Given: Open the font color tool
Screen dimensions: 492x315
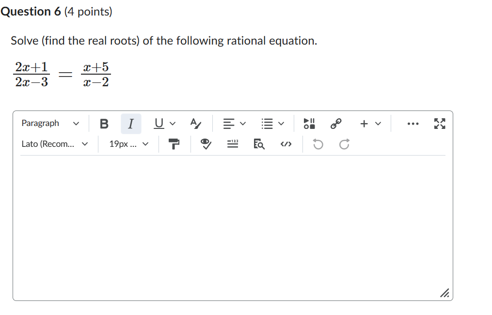Looking at the screenshot, I should (x=196, y=124).
